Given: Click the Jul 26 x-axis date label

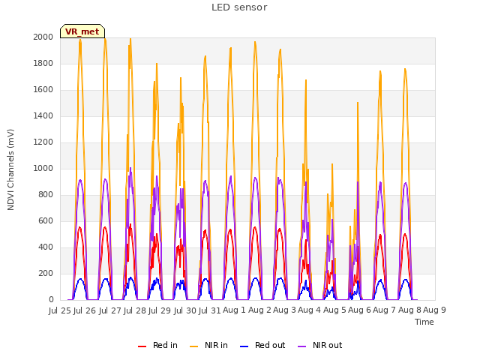Looking at the screenshot, I should 85,310.
